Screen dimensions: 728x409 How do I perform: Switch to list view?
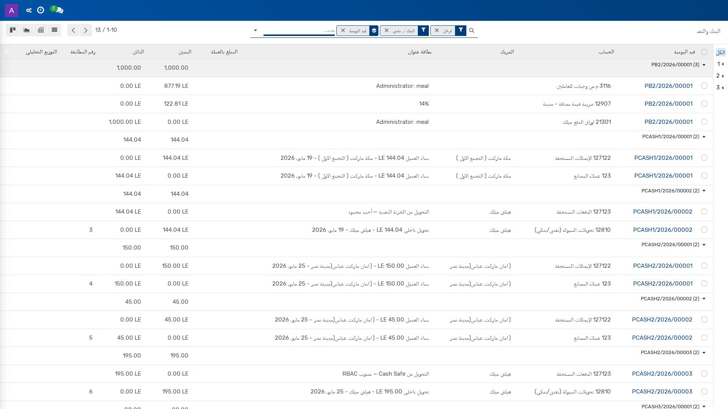(55, 30)
